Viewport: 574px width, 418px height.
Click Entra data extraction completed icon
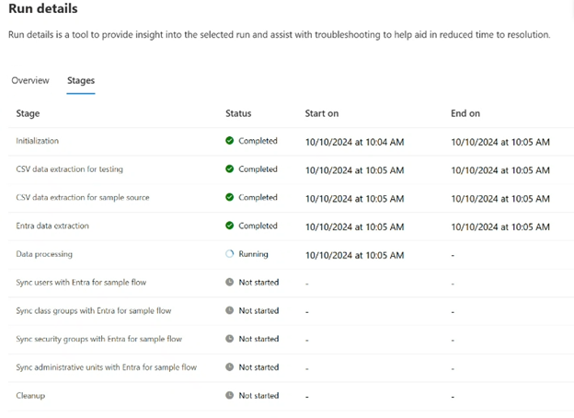pos(230,226)
